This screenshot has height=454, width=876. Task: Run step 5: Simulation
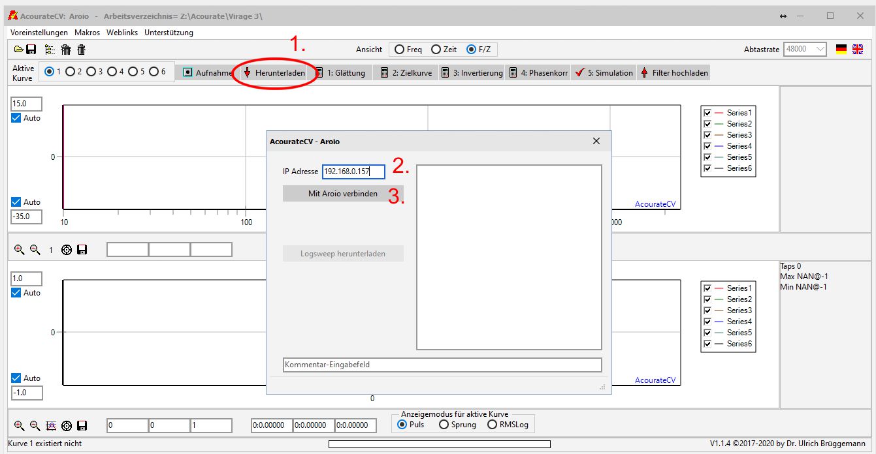point(604,73)
